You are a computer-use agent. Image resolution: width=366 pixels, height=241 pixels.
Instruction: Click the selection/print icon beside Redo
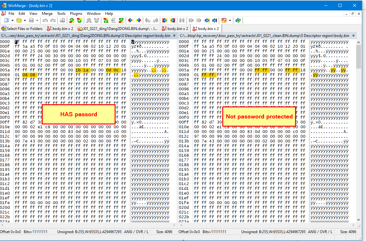point(62,21)
